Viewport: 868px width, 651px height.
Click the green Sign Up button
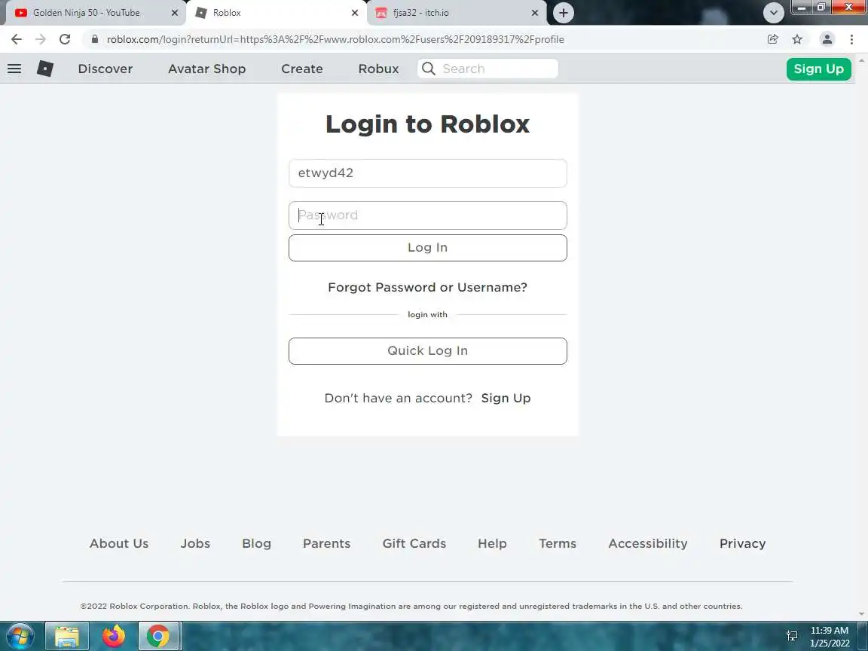[819, 69]
